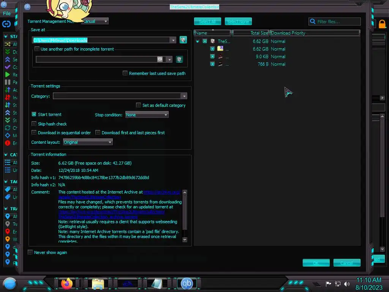Select the Trackerless gray pin icon
The height and width of the screenshot is (292, 389).
8,224
